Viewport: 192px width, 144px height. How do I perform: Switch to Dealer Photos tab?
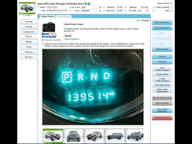[48, 17]
